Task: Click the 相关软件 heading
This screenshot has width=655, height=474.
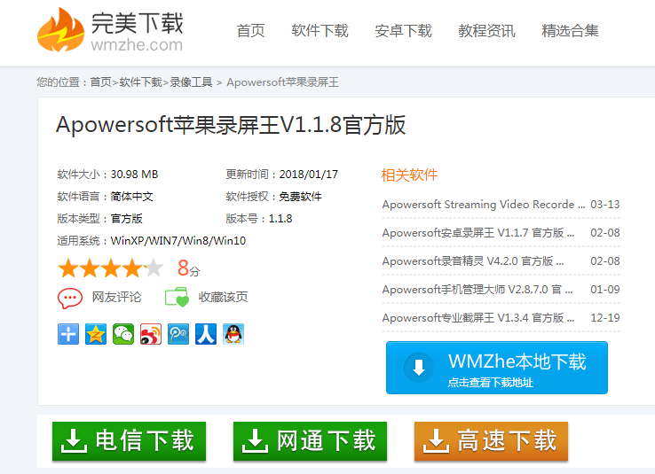Action: pyautogui.click(x=409, y=175)
